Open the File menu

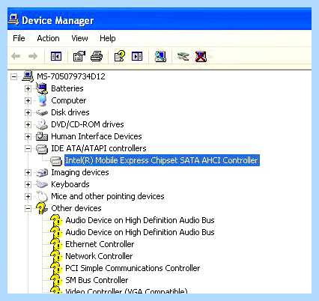click(x=19, y=38)
